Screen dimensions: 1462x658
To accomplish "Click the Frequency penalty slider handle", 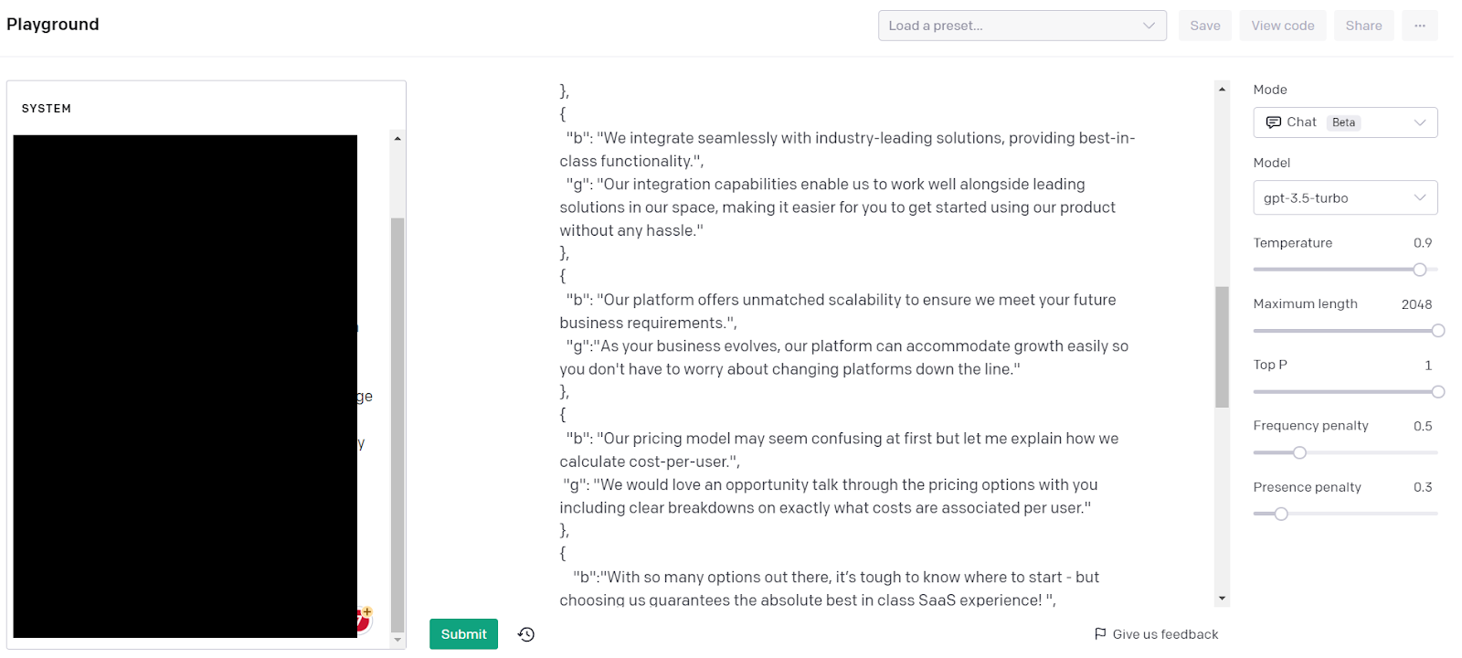I will [1298, 451].
